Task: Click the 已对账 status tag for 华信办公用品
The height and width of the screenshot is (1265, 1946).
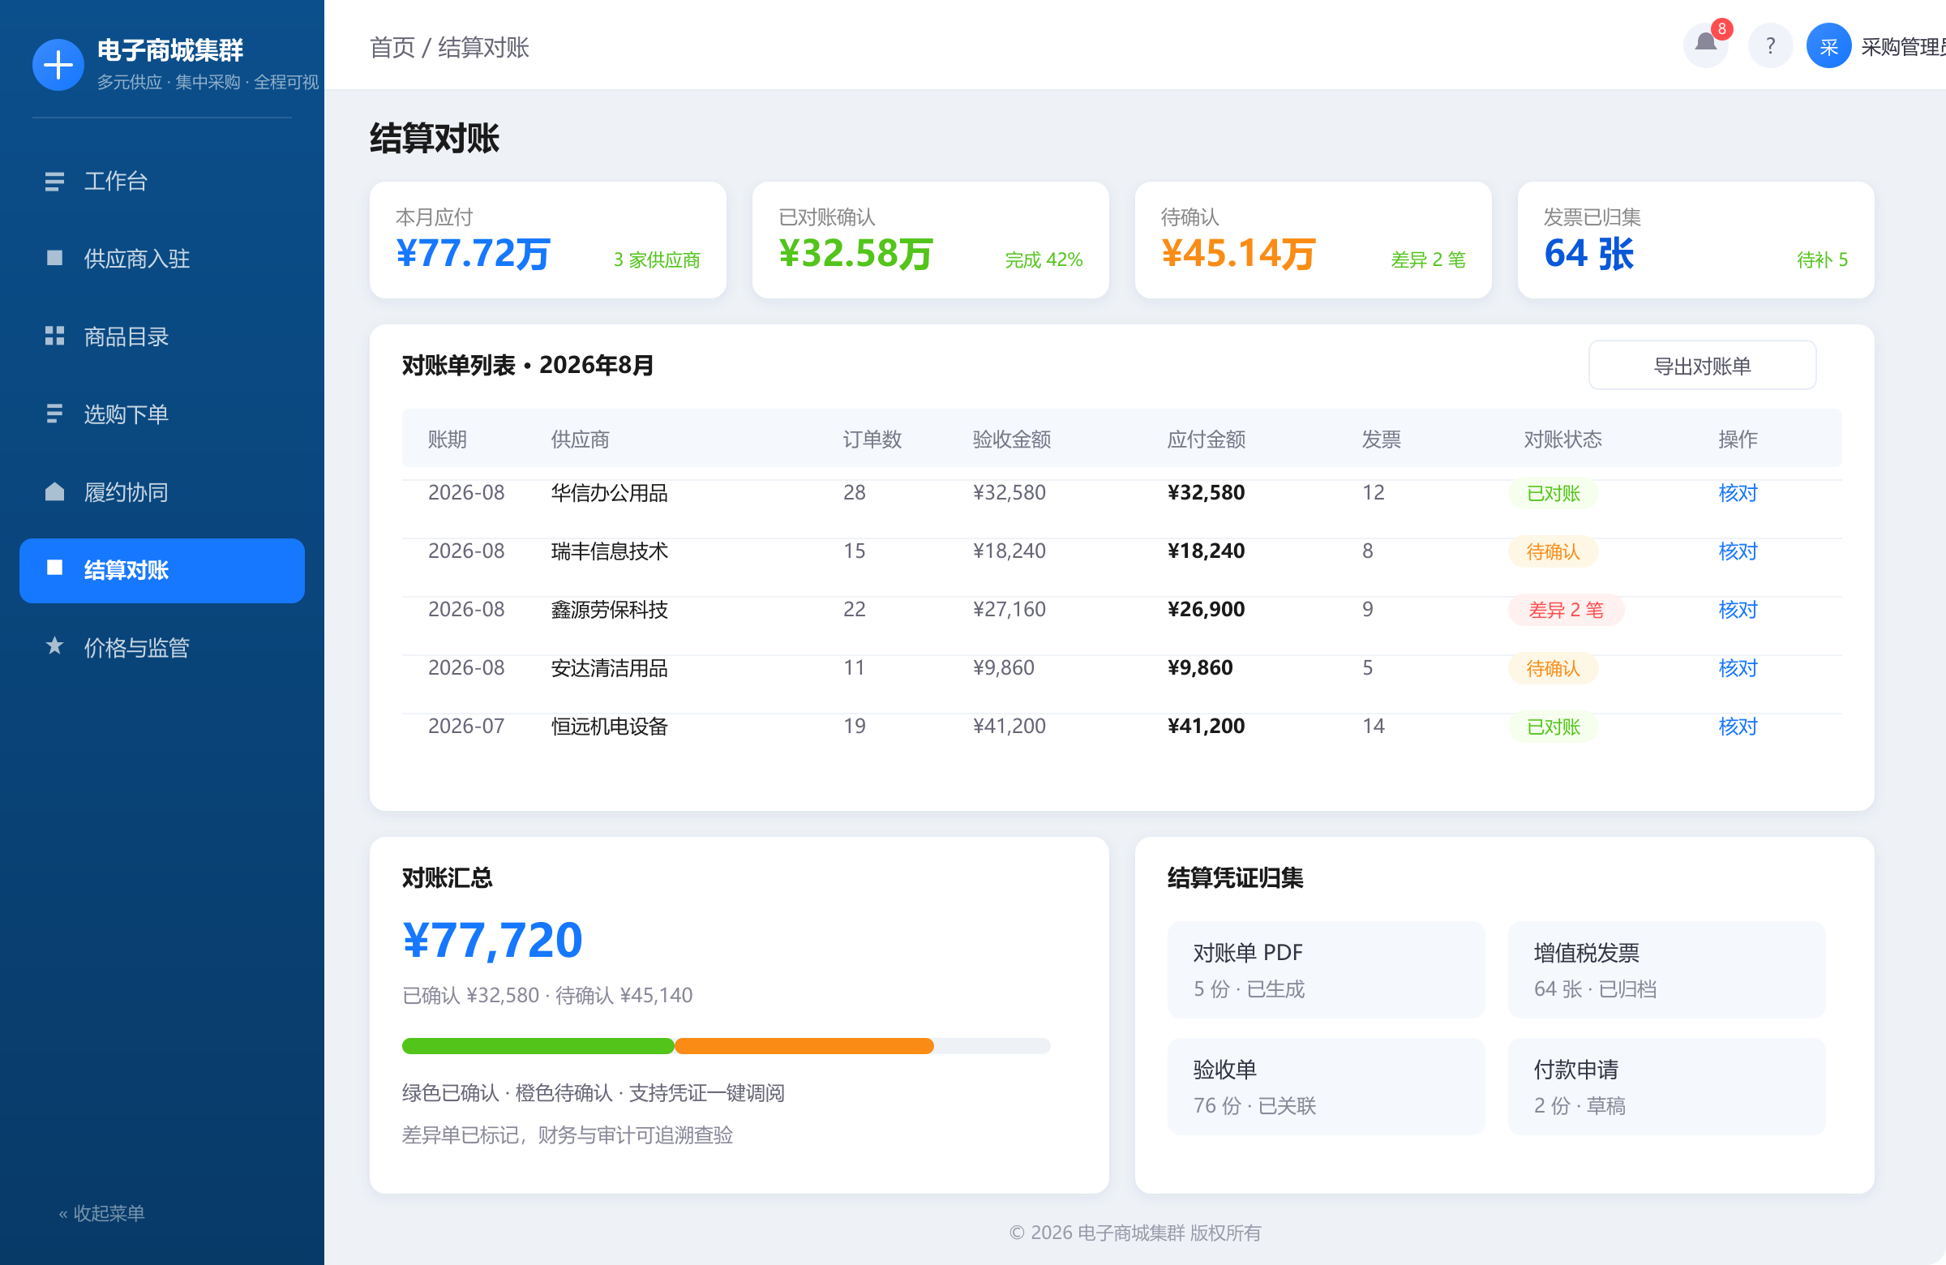Action: click(1553, 493)
